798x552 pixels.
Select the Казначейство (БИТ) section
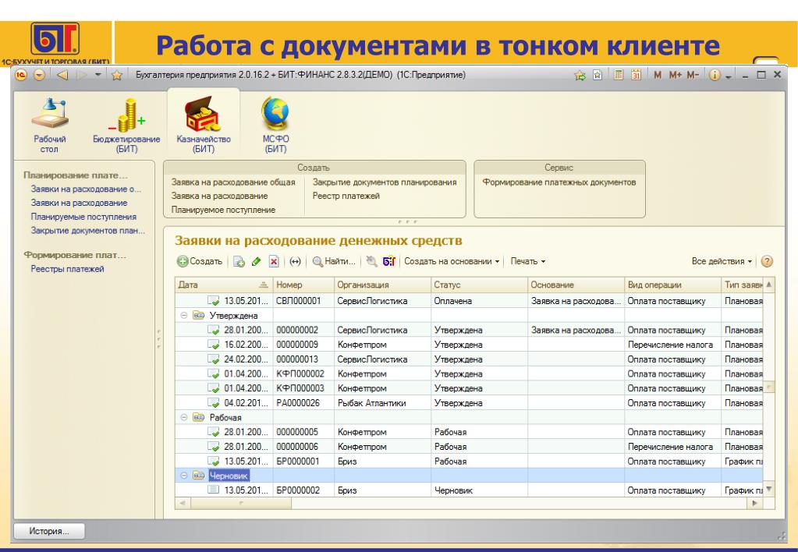[x=204, y=126]
